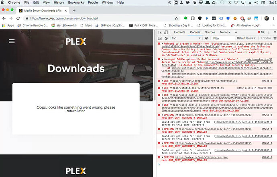Open the Evernote extension icon
Screen dimensions: 277x177
point(185,18)
